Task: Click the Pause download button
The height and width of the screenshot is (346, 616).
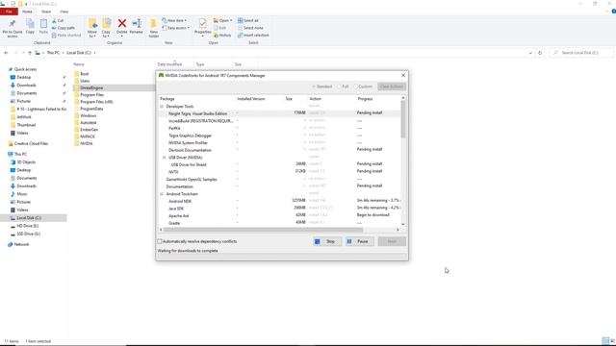Action: [x=359, y=241]
